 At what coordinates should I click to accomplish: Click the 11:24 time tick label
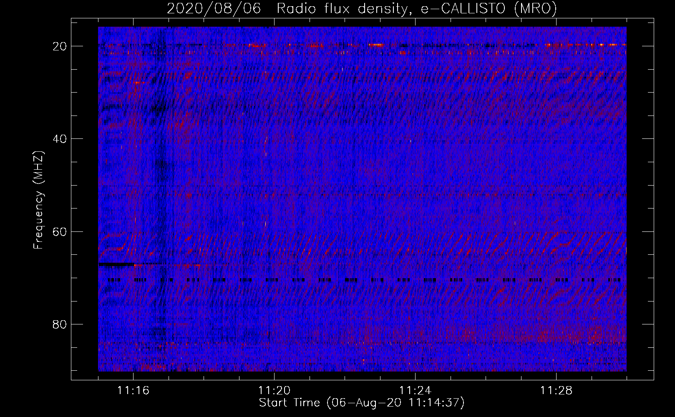(x=415, y=391)
